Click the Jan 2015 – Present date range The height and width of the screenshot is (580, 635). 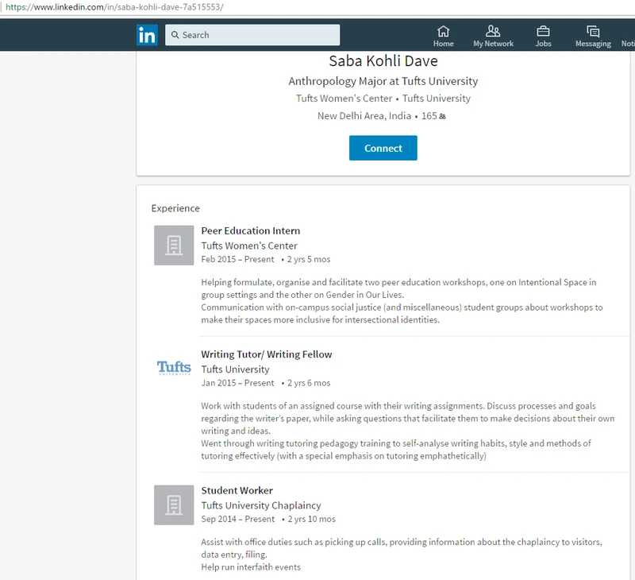[237, 383]
